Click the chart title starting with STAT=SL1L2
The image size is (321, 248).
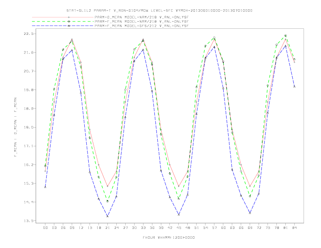pos(159,11)
